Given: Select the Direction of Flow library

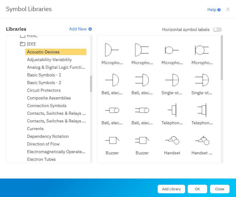Looking at the screenshot, I should point(43,144).
